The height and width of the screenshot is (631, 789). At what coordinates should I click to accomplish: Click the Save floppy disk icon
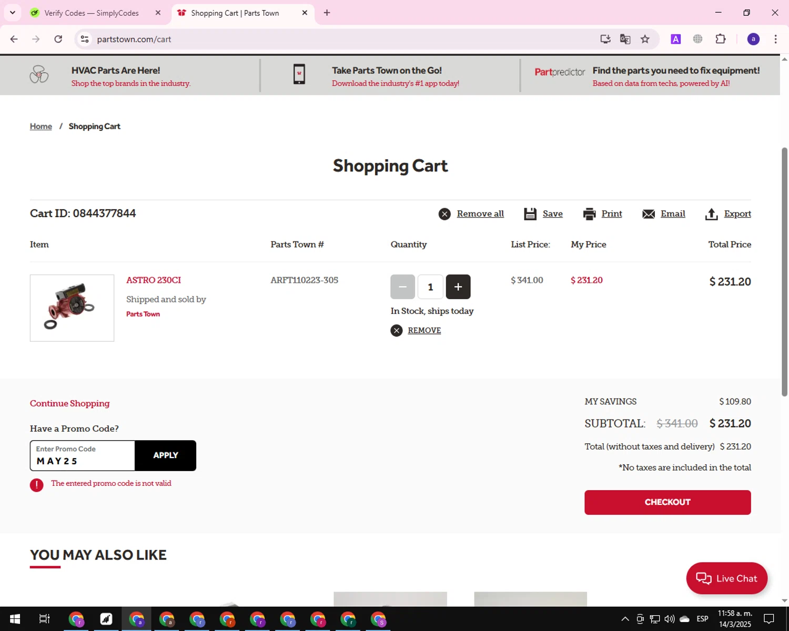click(x=530, y=214)
